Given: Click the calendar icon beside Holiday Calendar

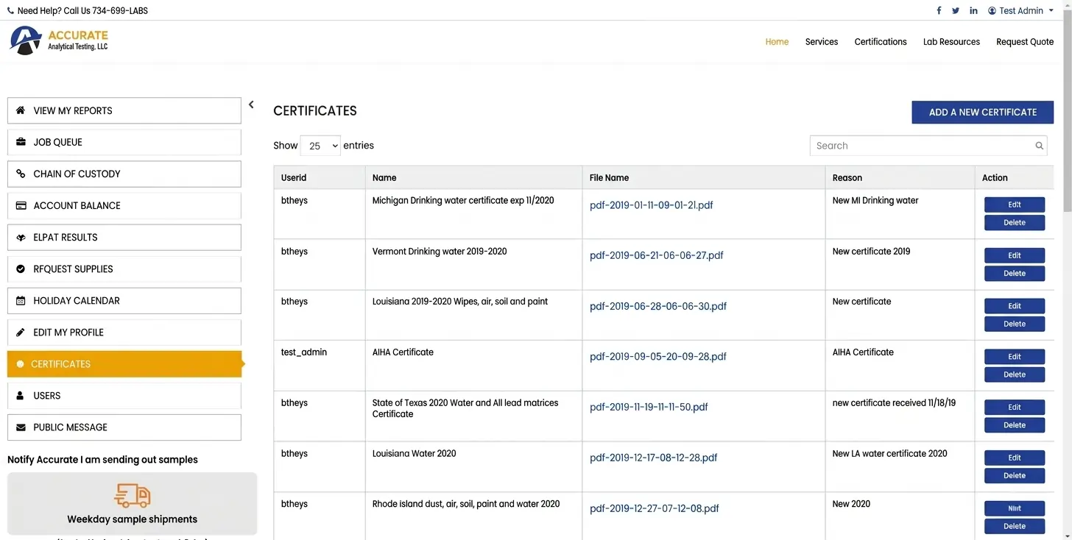Looking at the screenshot, I should [21, 300].
